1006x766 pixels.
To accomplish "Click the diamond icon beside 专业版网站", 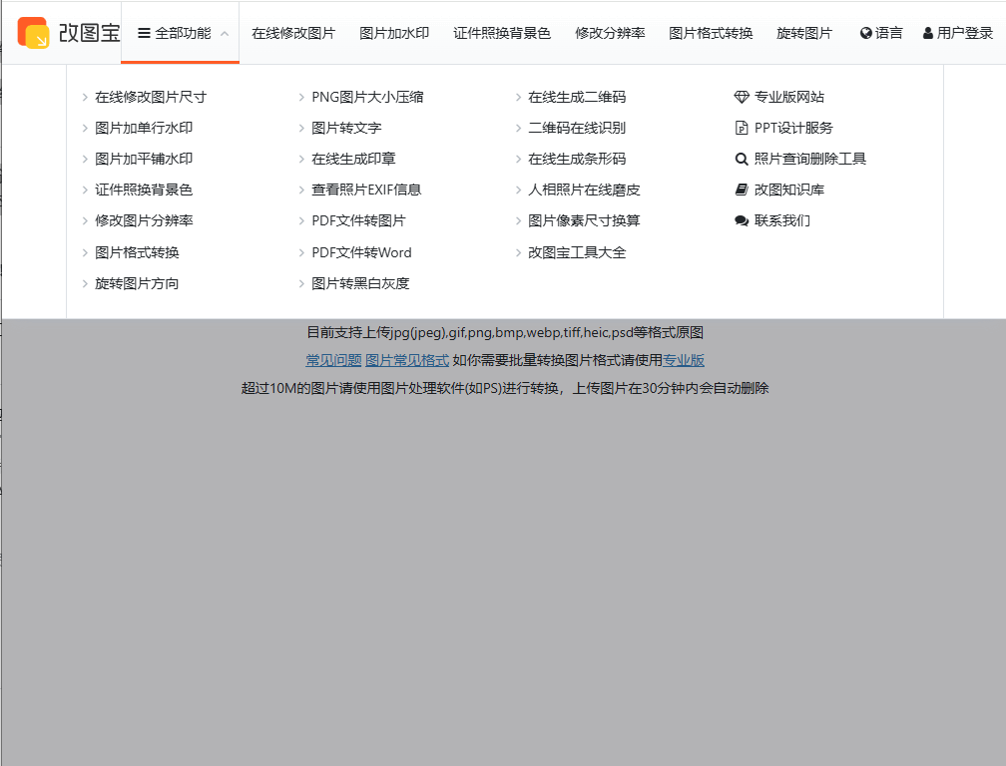I will click(x=741, y=97).
